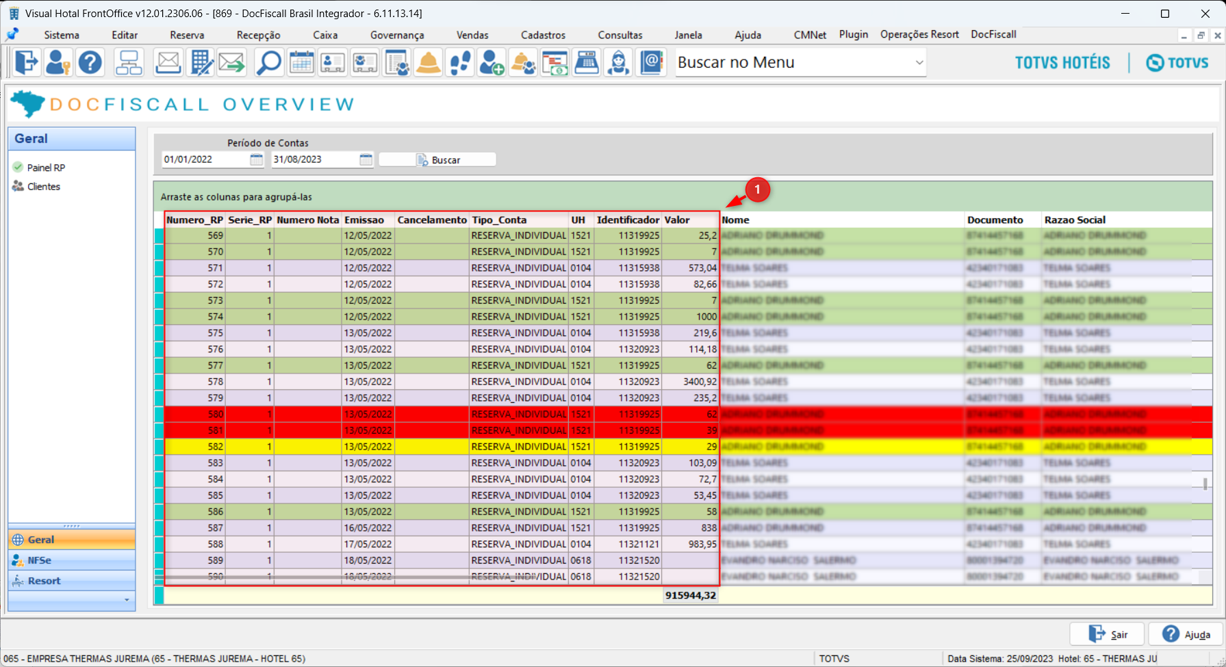1226x667 pixels.
Task: Click the envelope with green arrow icon
Action: (x=232, y=63)
